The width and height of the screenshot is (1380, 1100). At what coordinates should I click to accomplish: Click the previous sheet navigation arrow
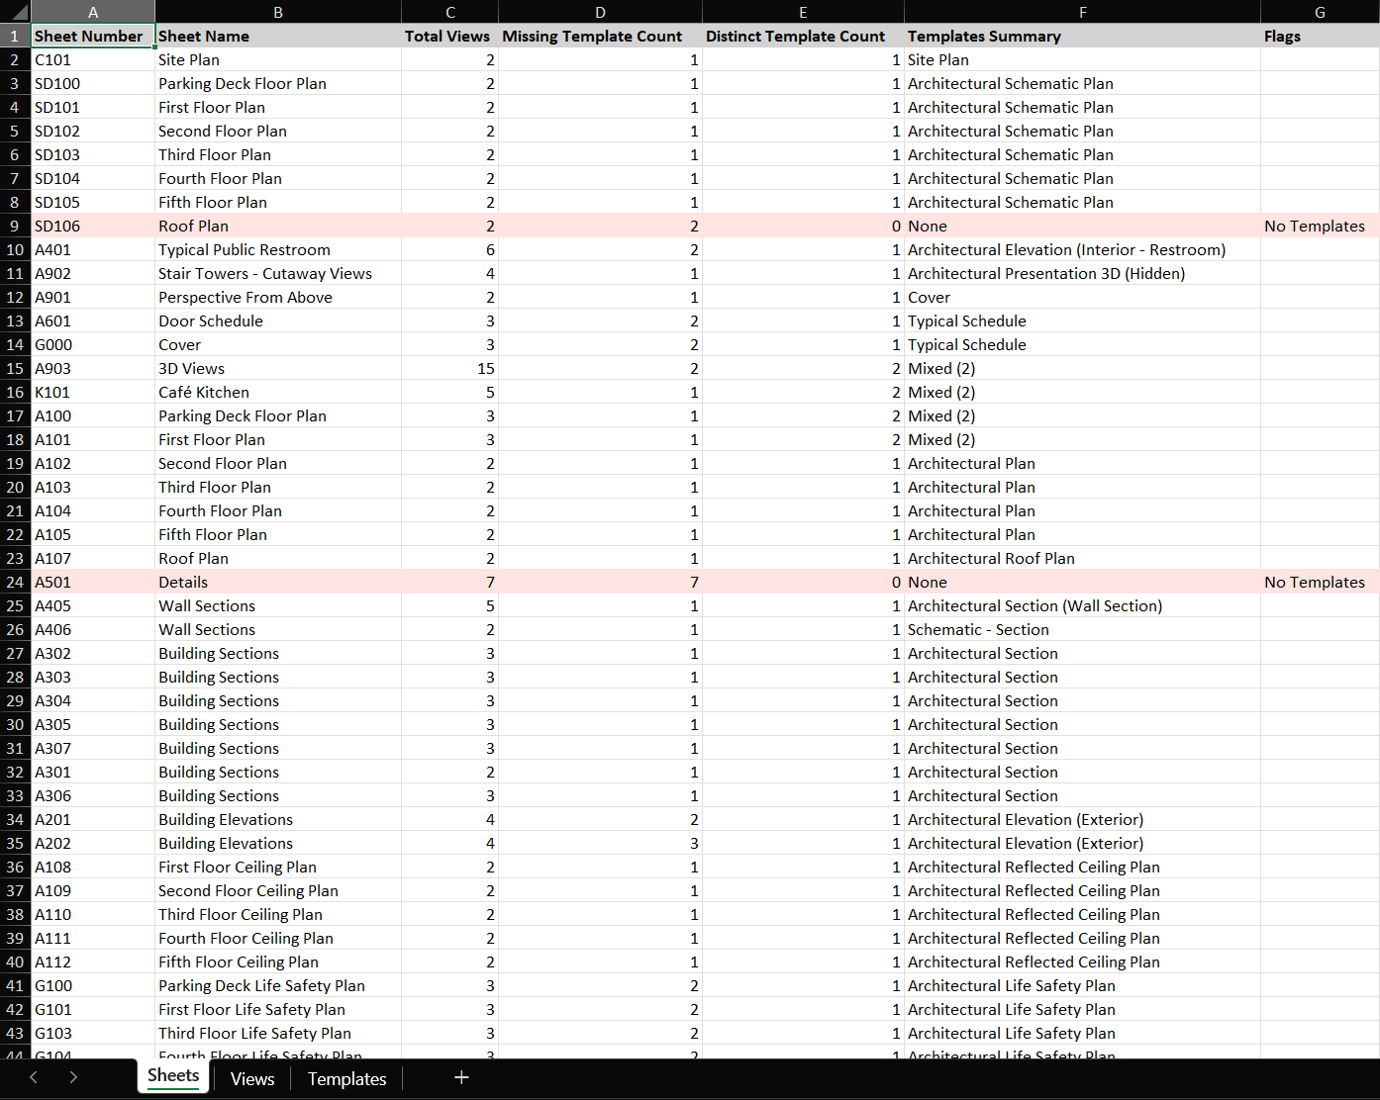tap(34, 1077)
